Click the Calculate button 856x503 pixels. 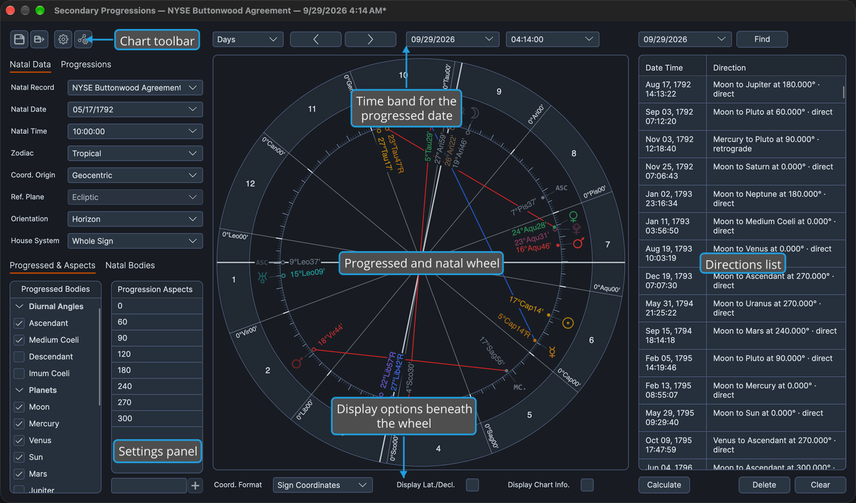click(664, 485)
